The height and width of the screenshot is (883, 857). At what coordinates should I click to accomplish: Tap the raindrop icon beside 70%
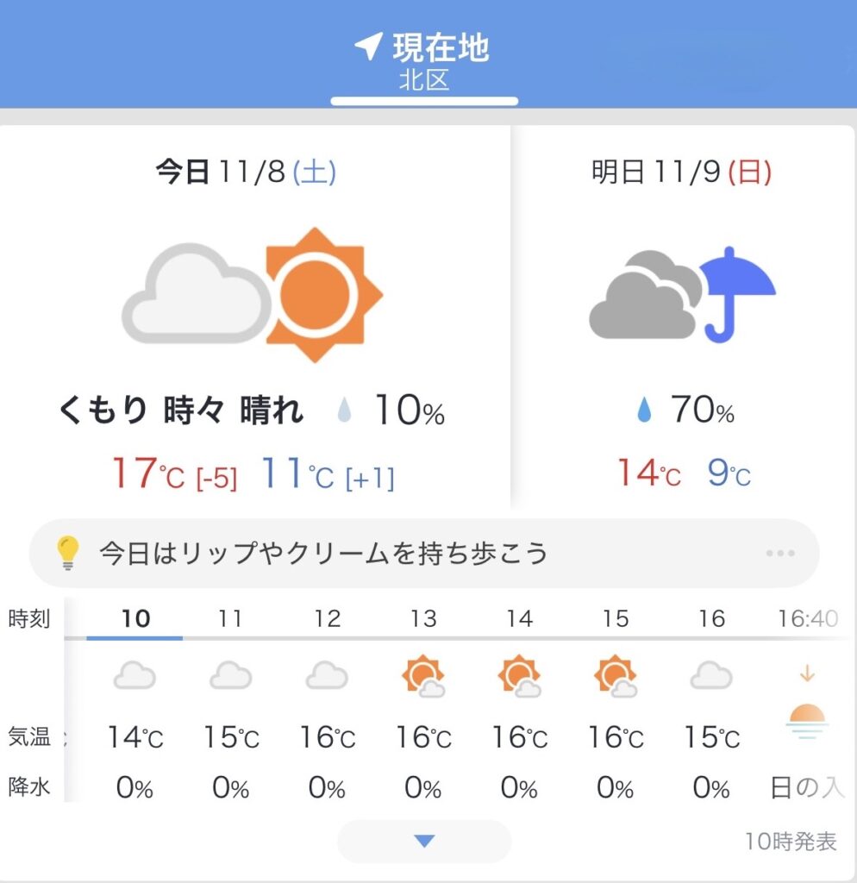click(644, 412)
